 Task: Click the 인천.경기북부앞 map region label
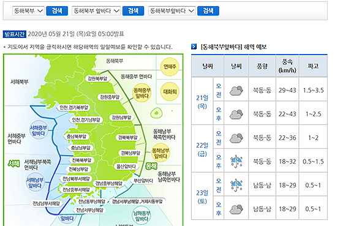pos(74,107)
